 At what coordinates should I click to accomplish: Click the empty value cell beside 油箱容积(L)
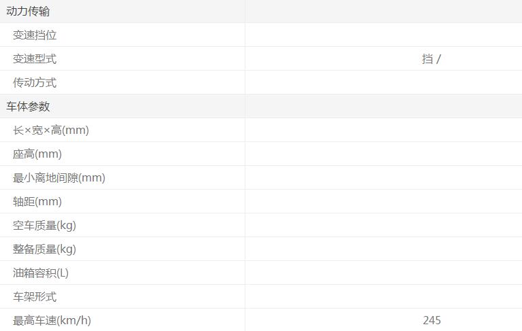coord(383,273)
